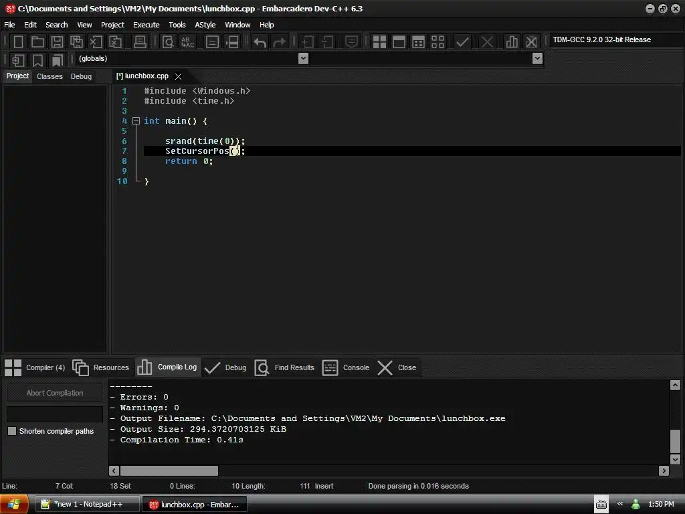Undo the last edit
Screen dimensions: 685x514
260,42
